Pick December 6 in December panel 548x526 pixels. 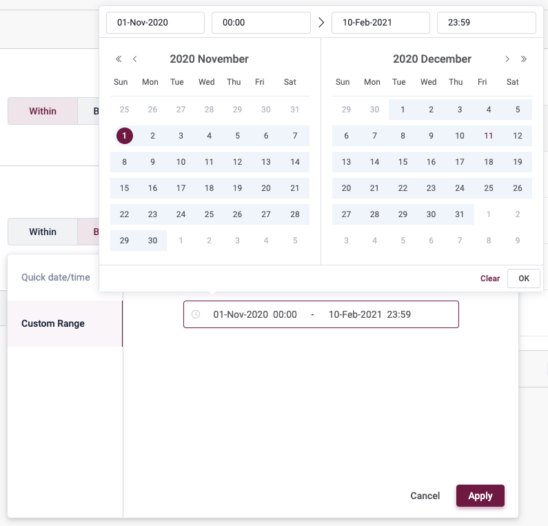click(346, 136)
